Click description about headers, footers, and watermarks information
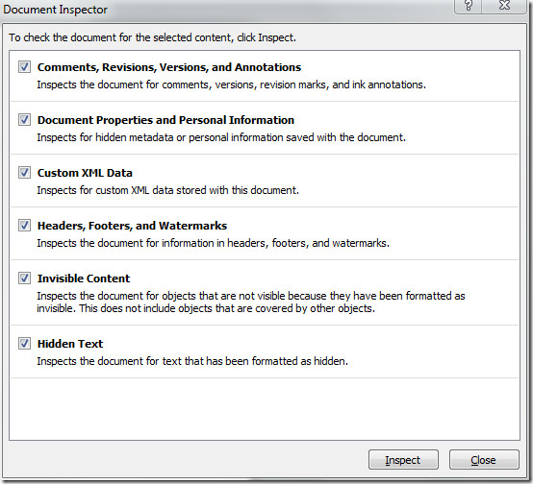This screenshot has height=484, width=533. point(214,243)
